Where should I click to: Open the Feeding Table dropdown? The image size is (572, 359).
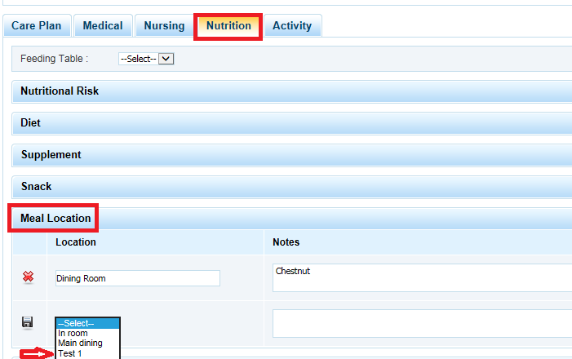147,59
